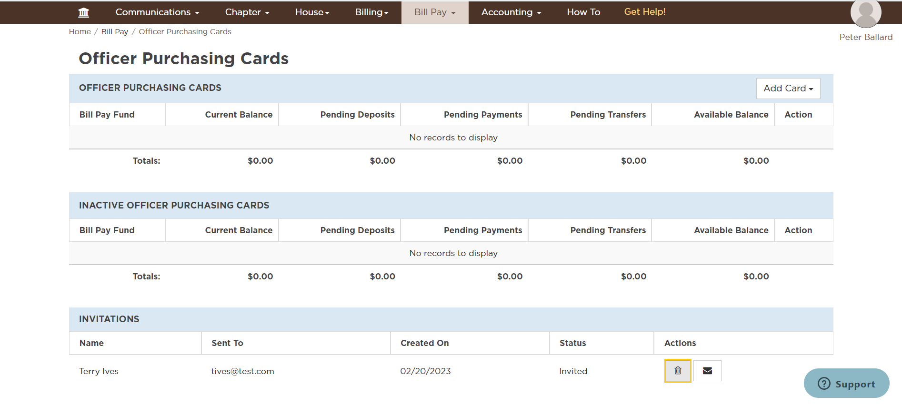This screenshot has width=902, height=406.
Task: Go to the How To page
Action: [x=583, y=12]
